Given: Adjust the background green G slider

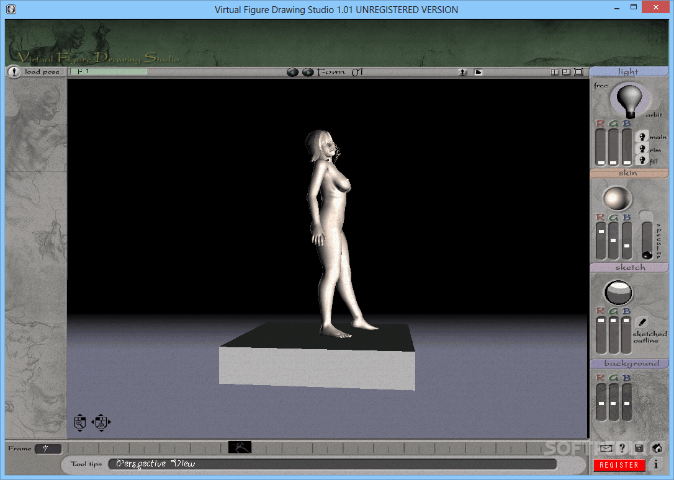Looking at the screenshot, I should tap(613, 402).
